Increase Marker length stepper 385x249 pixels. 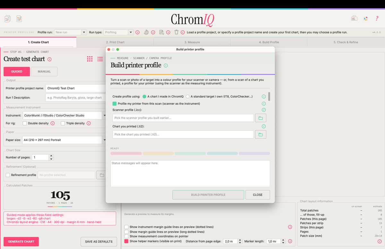pos(283,240)
